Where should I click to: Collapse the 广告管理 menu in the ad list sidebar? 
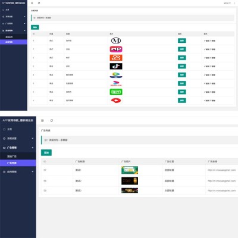18,148
